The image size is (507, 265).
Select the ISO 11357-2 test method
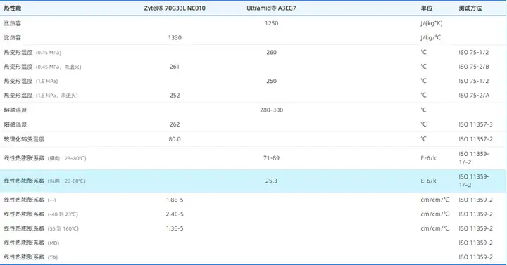(x=475, y=139)
